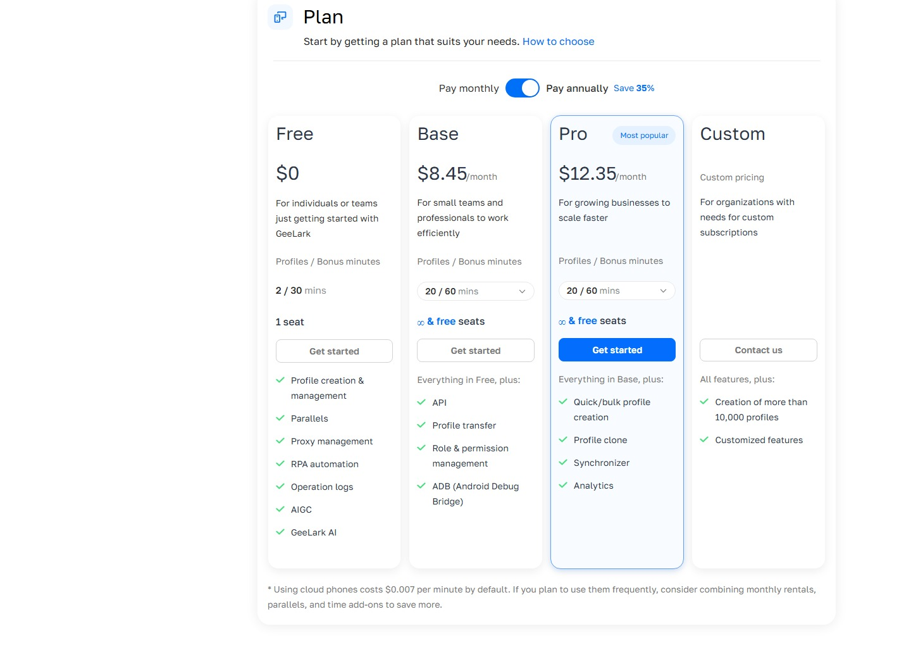Screen dimensions: 911x652
Task: Click the Role & permission management feature
Action: point(471,456)
